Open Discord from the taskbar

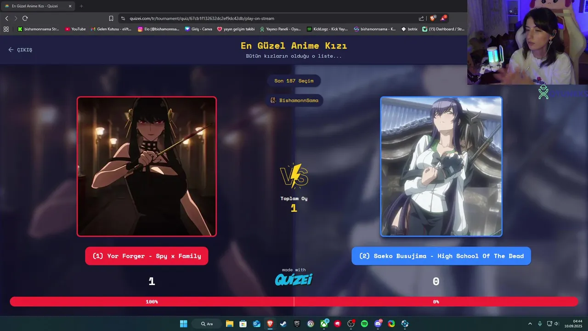point(378,324)
